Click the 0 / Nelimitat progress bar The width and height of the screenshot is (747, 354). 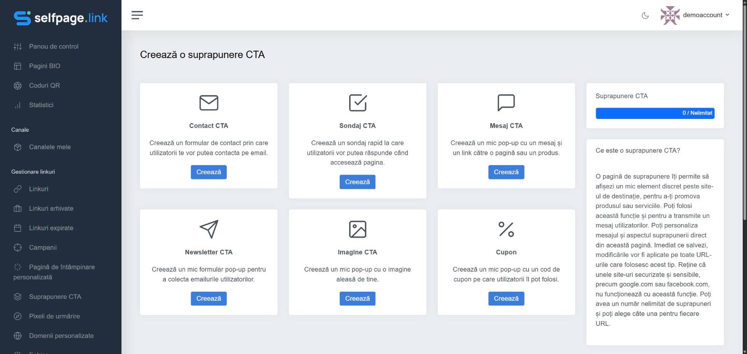point(655,113)
